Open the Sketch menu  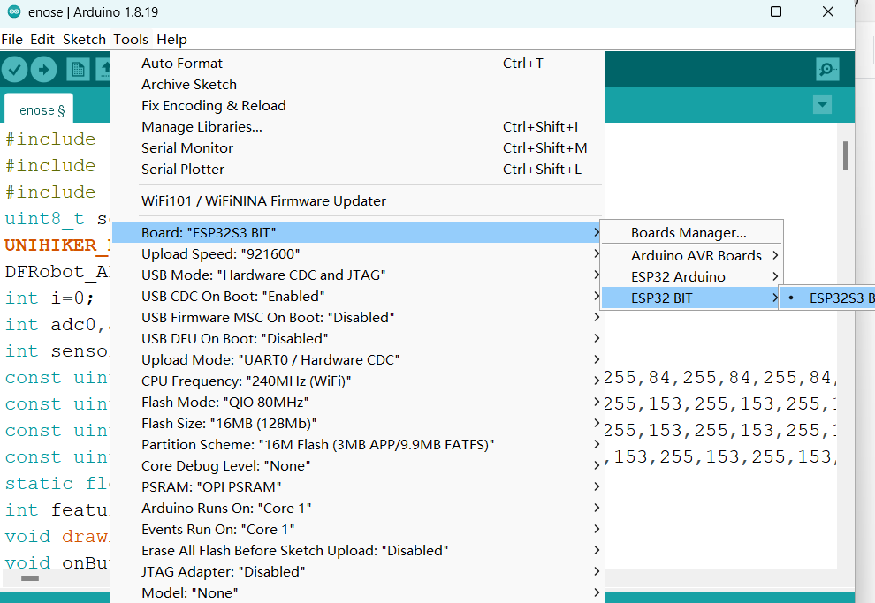[x=84, y=40]
